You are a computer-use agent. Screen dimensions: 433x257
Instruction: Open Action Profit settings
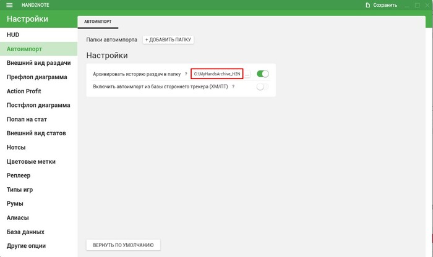click(x=38, y=91)
